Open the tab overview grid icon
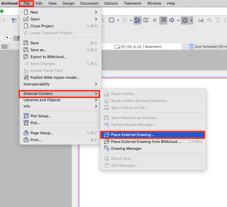Screen dimensions: 227x207 pyautogui.click(x=5, y=47)
